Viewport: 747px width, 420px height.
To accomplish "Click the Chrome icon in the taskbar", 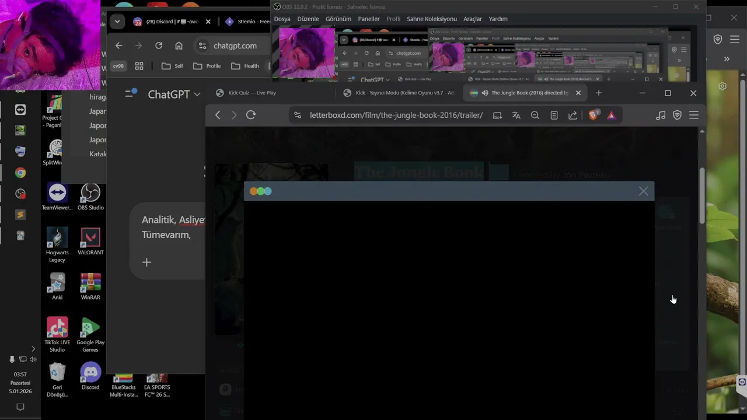I will [x=20, y=173].
